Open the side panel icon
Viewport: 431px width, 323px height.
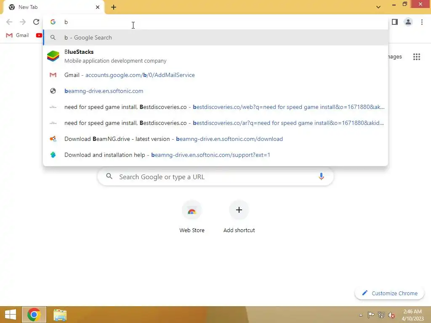[x=395, y=22]
